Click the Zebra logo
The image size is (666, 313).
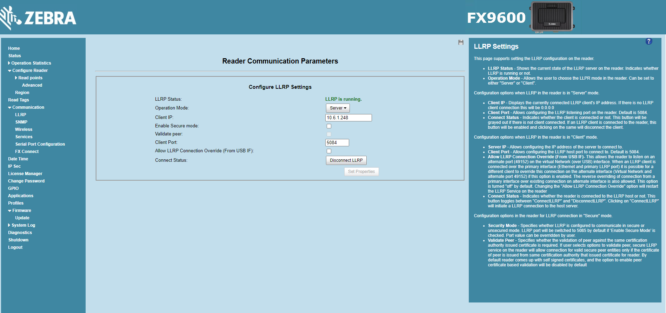[38, 18]
